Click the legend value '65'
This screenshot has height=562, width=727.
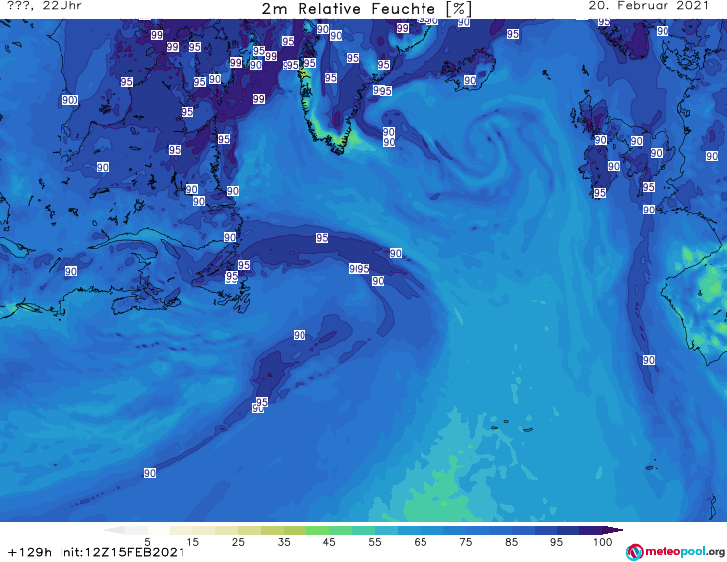[x=421, y=541]
